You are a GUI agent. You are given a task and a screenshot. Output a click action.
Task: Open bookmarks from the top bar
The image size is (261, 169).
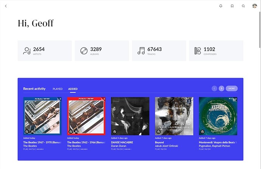[232, 6]
